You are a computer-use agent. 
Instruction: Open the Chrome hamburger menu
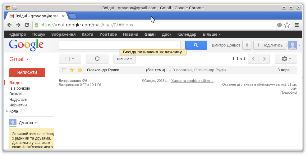pos(297,25)
